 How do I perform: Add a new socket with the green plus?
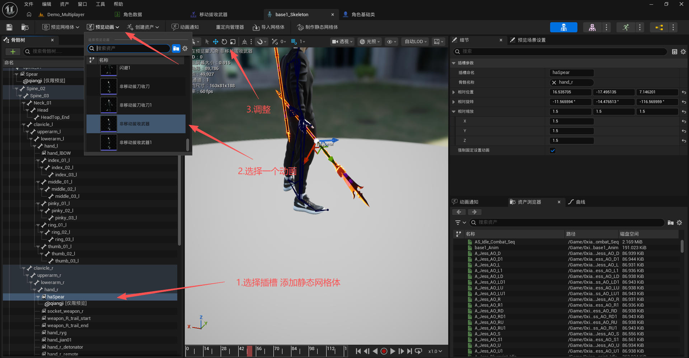point(13,52)
